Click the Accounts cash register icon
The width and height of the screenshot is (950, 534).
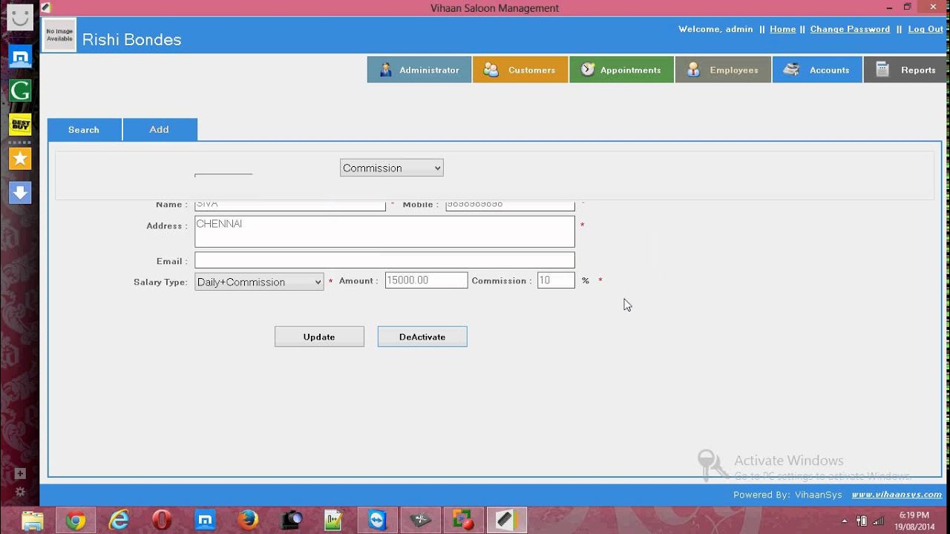pos(791,70)
